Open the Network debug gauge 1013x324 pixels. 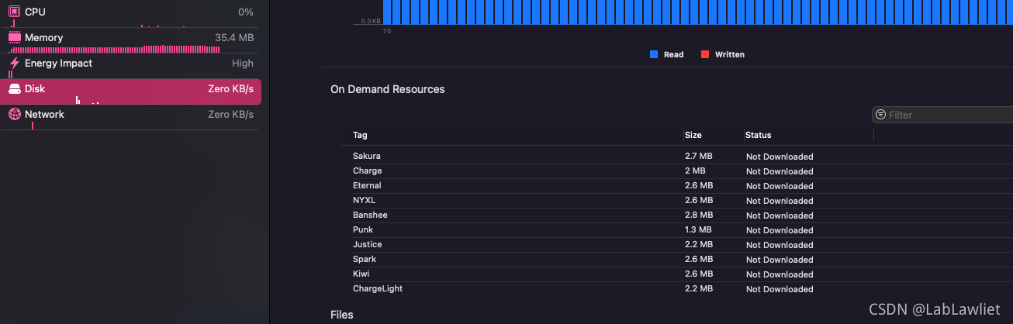(131, 117)
